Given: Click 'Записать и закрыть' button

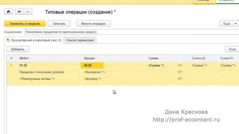Looking at the screenshot, I should click(x=25, y=23).
